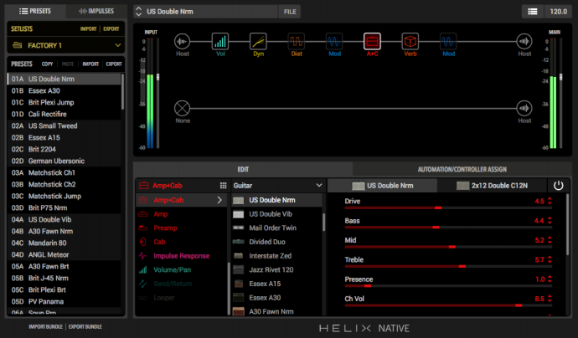578x338 pixels.
Task: Toggle the block bypass power button
Action: [558, 185]
